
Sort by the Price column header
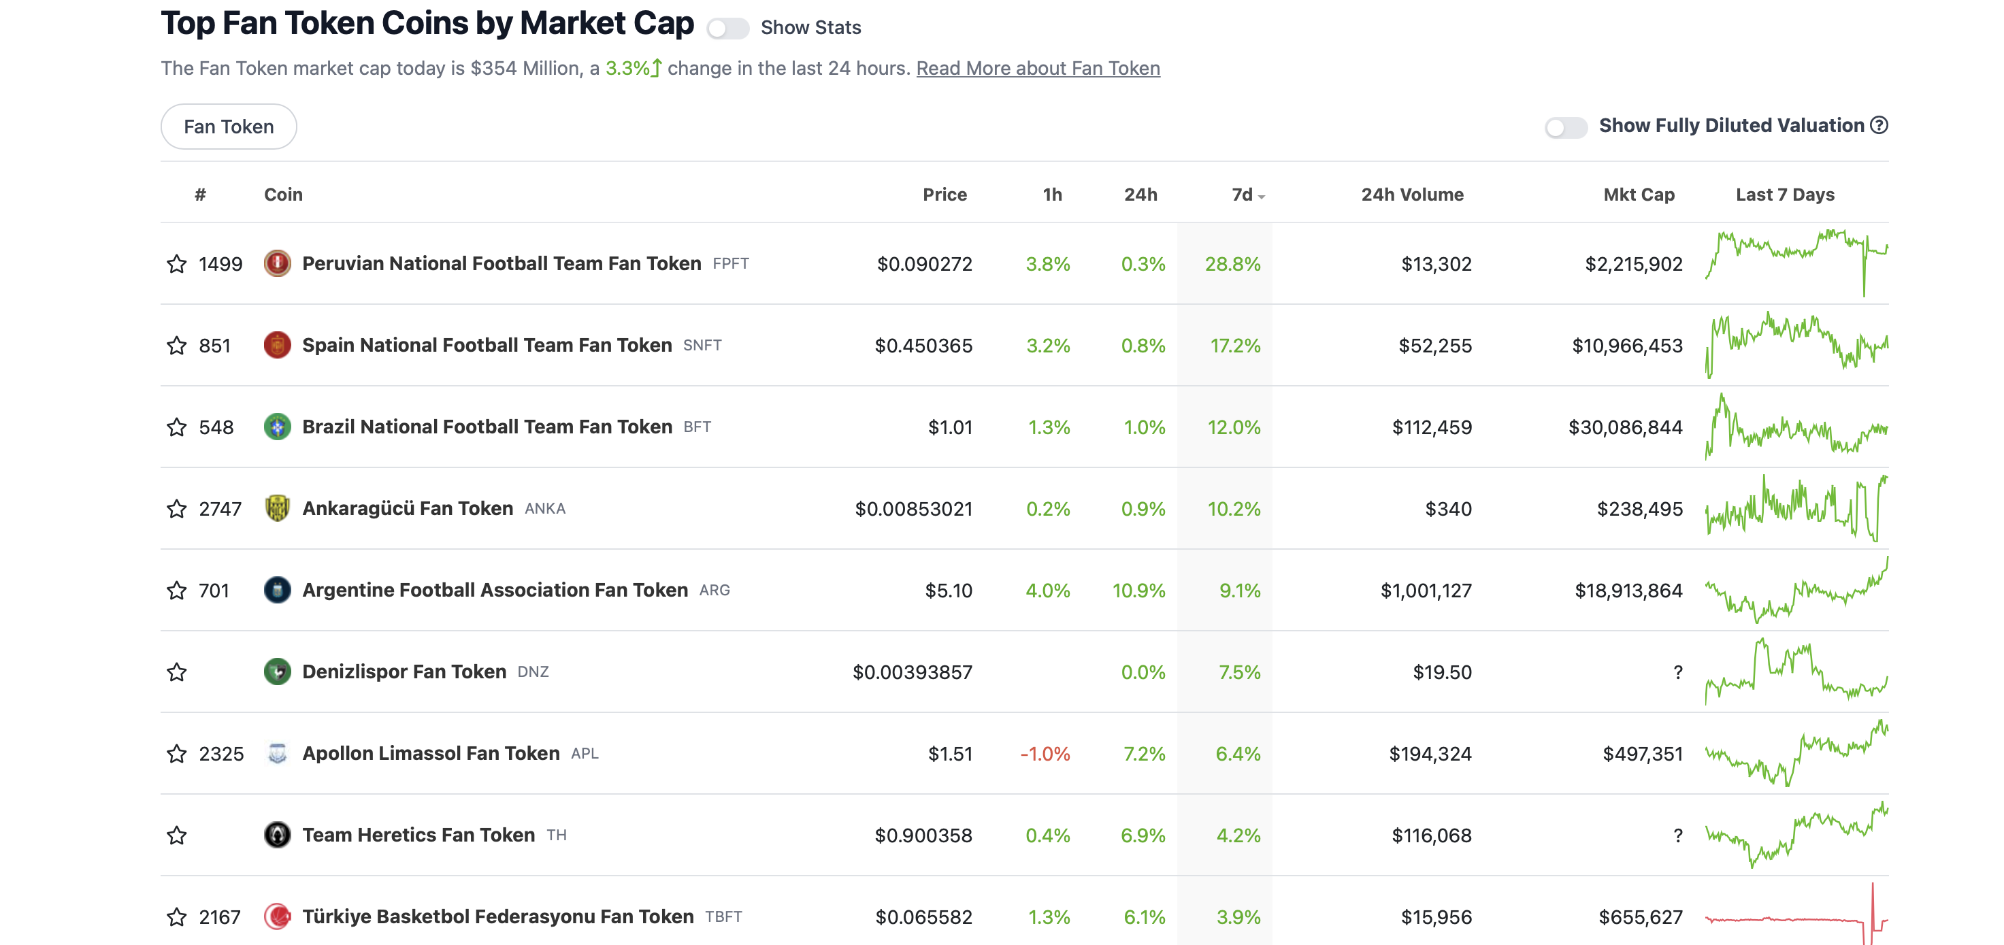point(944,195)
